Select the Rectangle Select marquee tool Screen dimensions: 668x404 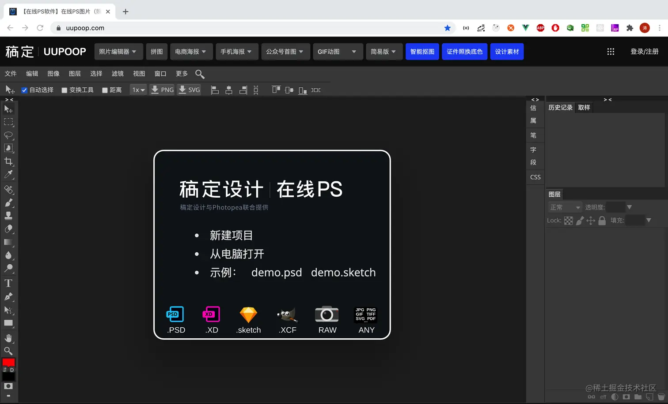coord(8,122)
